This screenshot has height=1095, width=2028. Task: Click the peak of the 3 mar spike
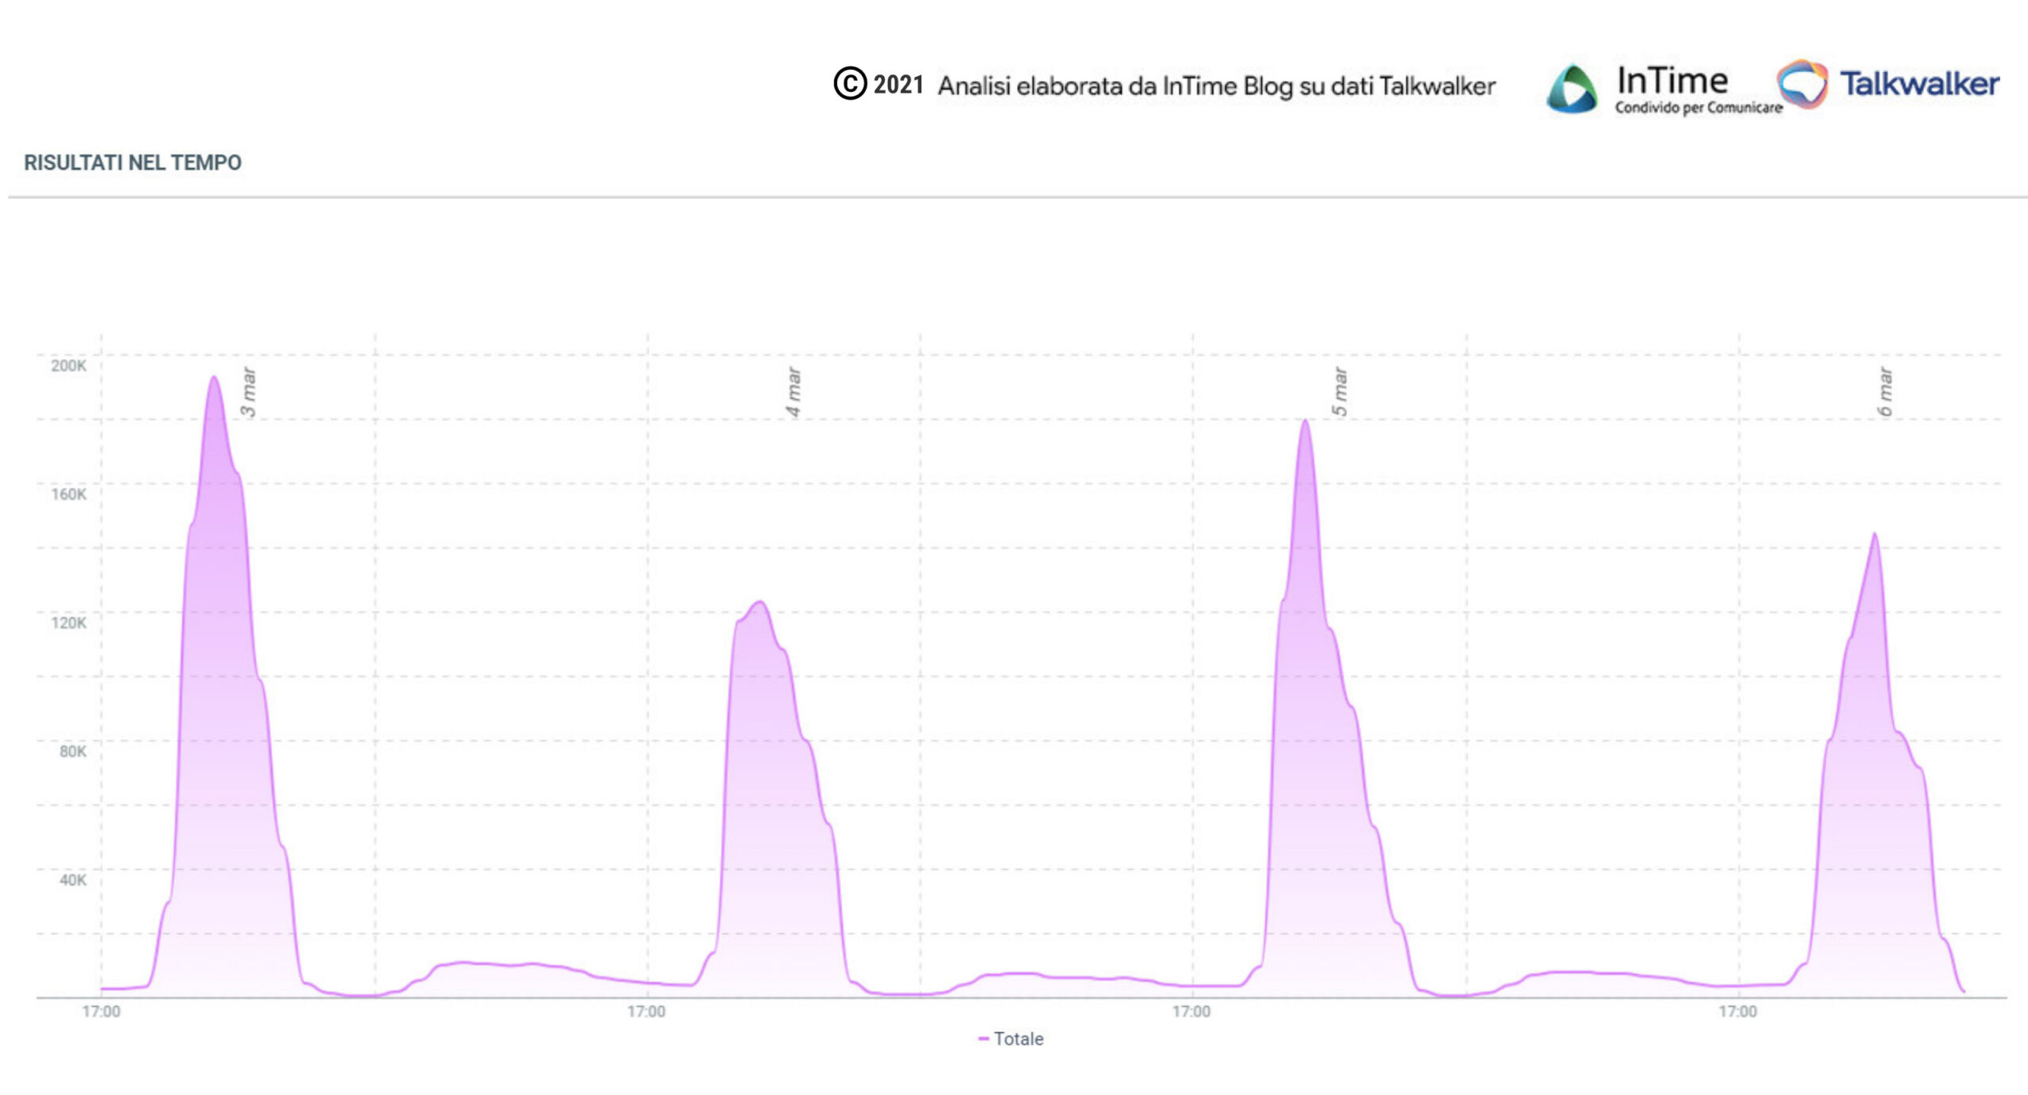tap(214, 377)
